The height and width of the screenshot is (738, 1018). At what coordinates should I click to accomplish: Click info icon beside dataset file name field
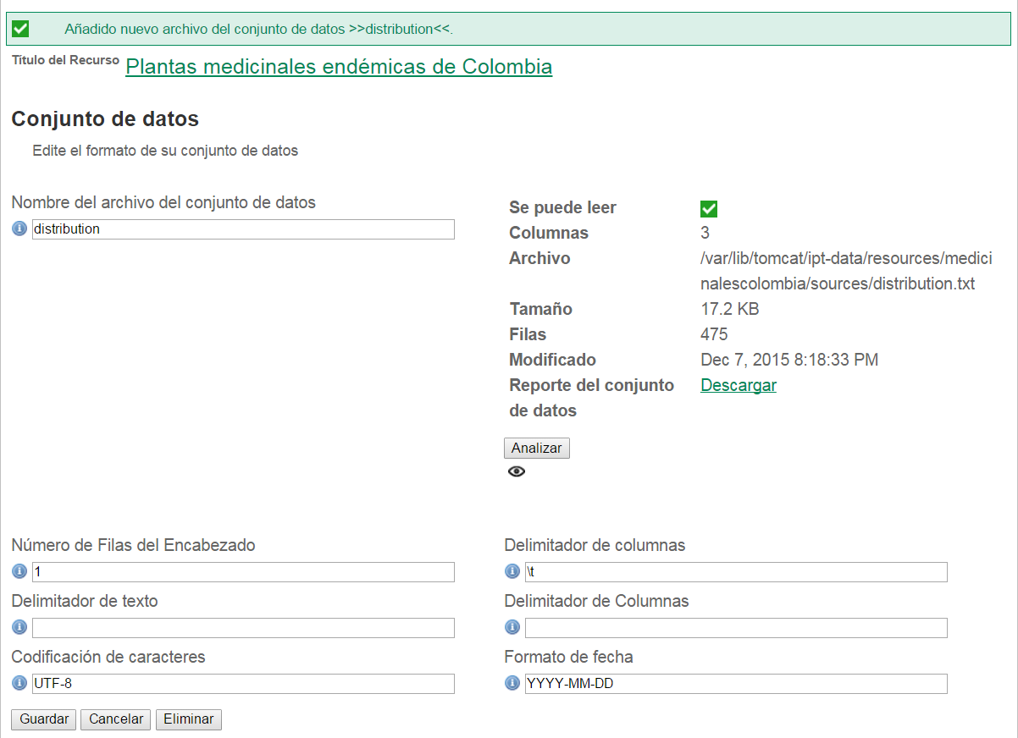(x=19, y=229)
